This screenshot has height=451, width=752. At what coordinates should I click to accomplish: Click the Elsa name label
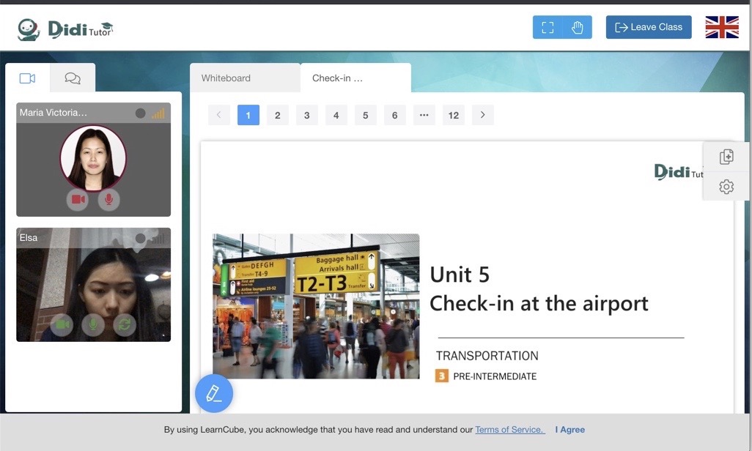(29, 237)
